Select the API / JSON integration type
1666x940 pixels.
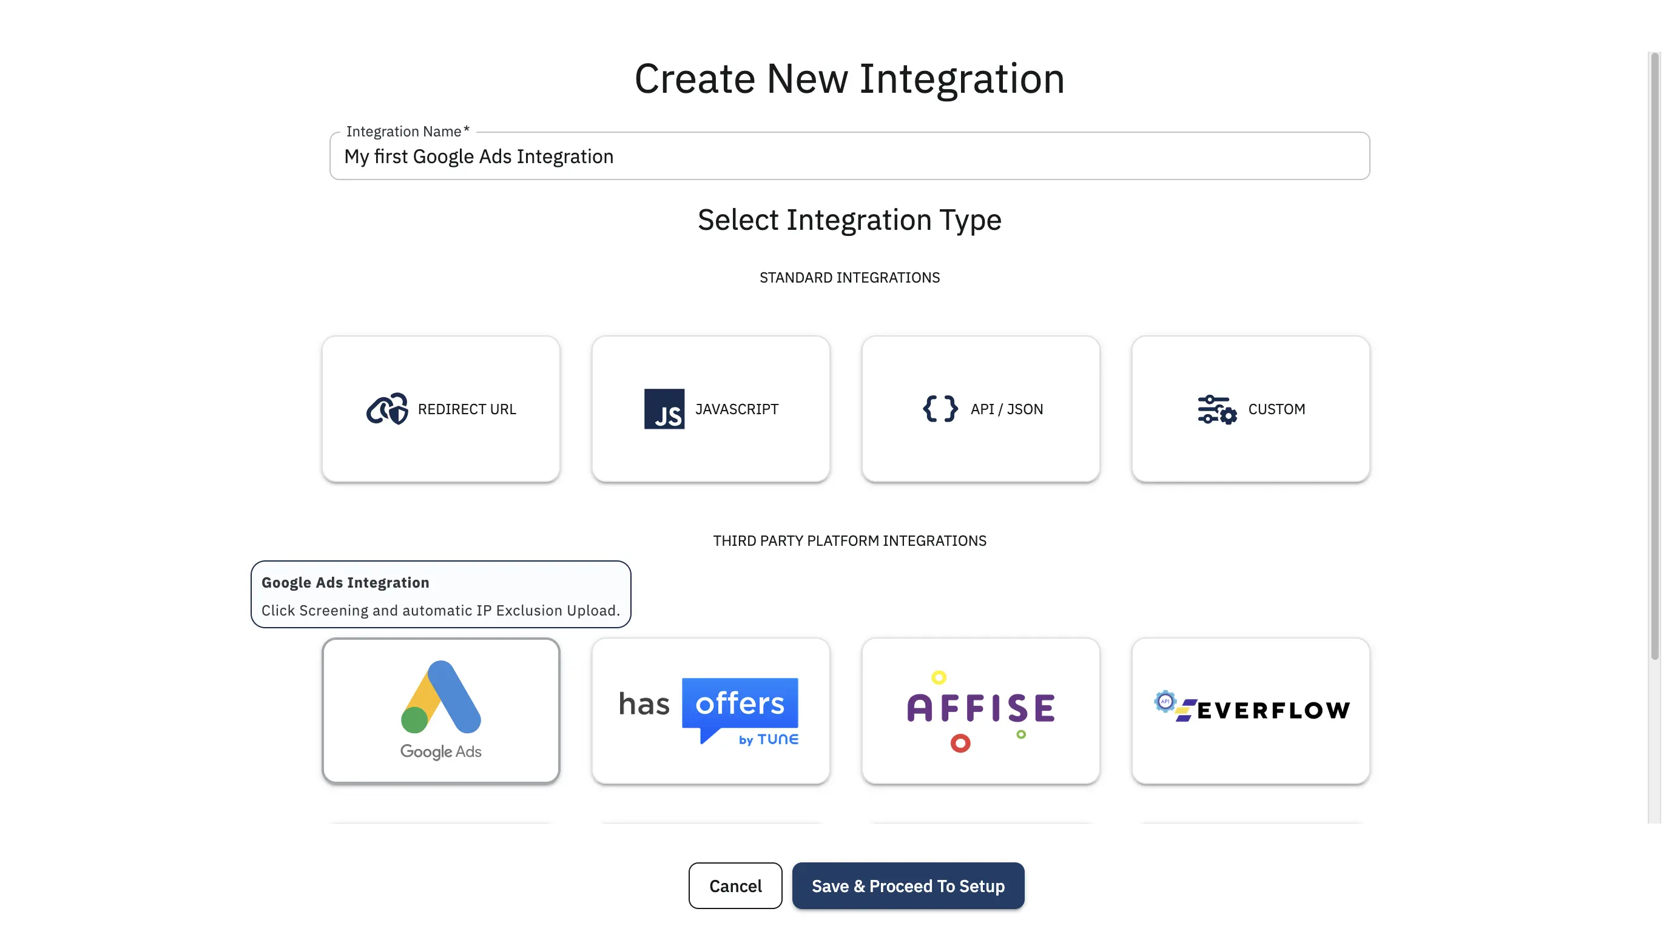pos(980,409)
